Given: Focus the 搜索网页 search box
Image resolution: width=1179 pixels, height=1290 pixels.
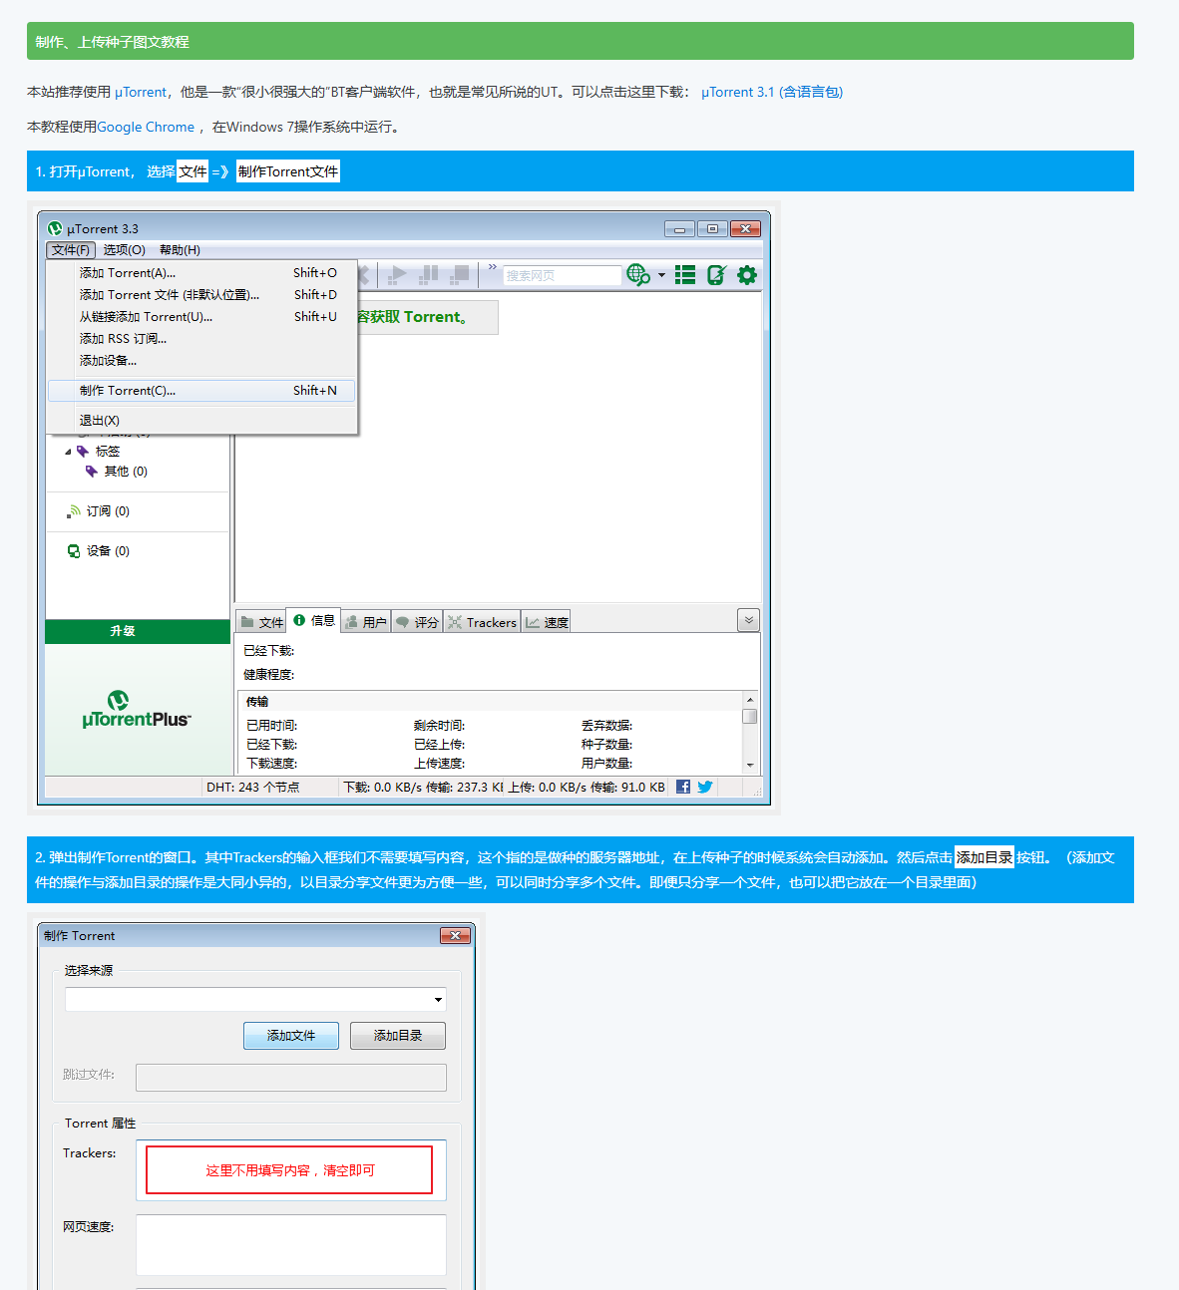Looking at the screenshot, I should [563, 275].
